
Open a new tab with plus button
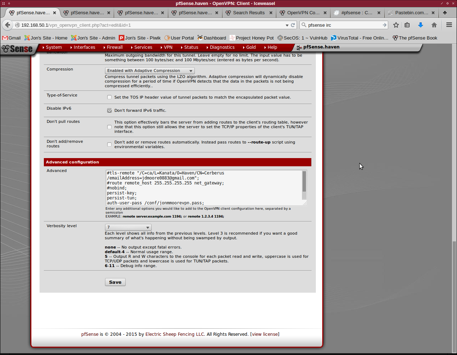click(x=445, y=13)
